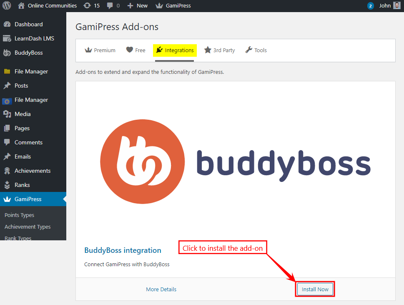This screenshot has height=305, width=404.
Task: Click the comments bubble icon in admin bar
Action: (110, 6)
